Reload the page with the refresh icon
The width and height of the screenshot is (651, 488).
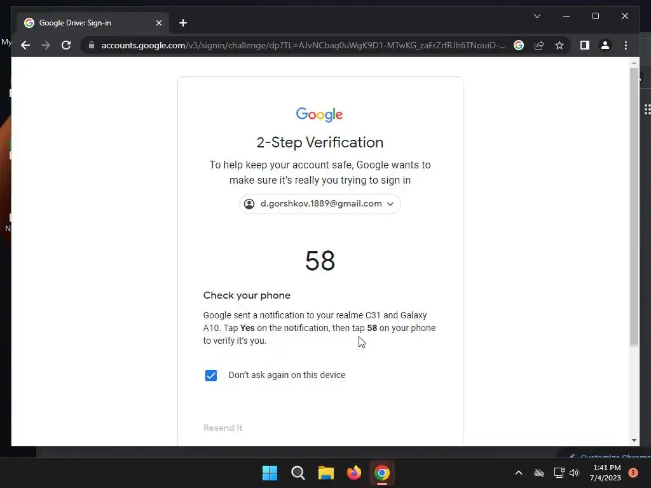[66, 45]
